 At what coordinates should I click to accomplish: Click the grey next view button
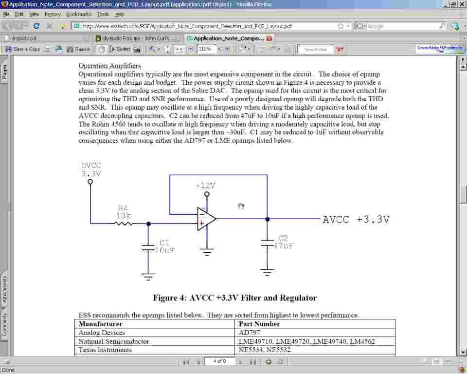click(280, 362)
